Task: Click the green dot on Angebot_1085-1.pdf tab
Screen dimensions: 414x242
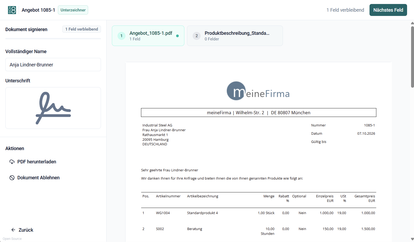Action: click(177, 36)
